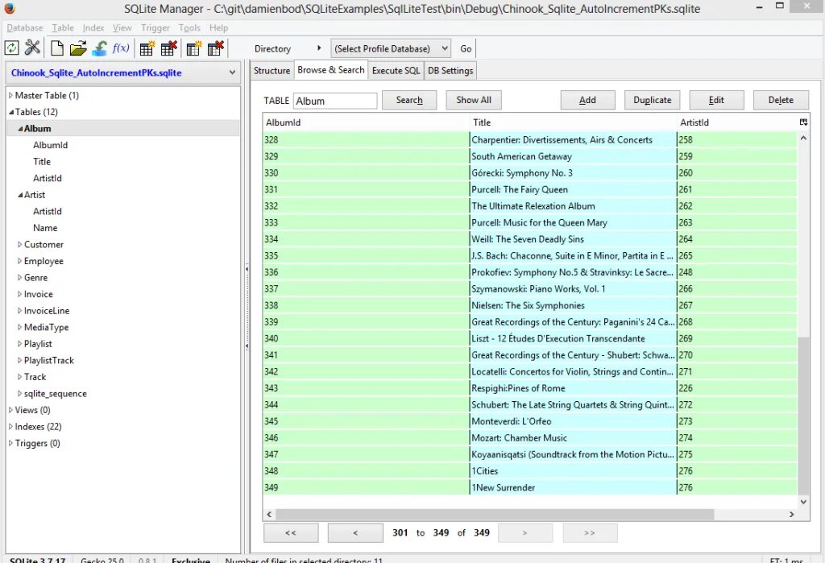The image size is (825, 563).
Task: Open the Trigger menu
Action: point(155,27)
